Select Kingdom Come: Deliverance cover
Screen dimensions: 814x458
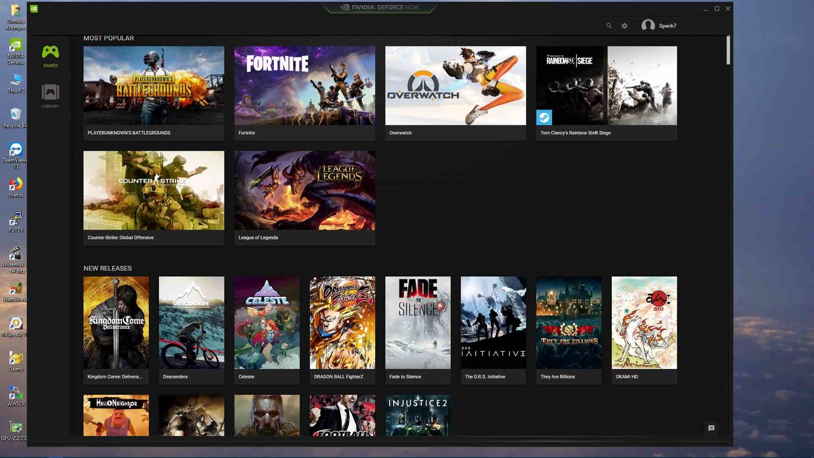116,323
